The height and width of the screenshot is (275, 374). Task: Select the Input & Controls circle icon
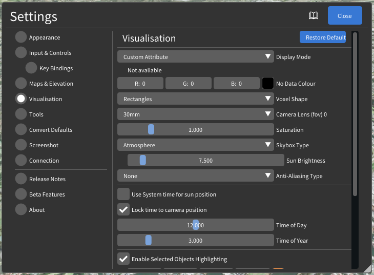(21, 53)
